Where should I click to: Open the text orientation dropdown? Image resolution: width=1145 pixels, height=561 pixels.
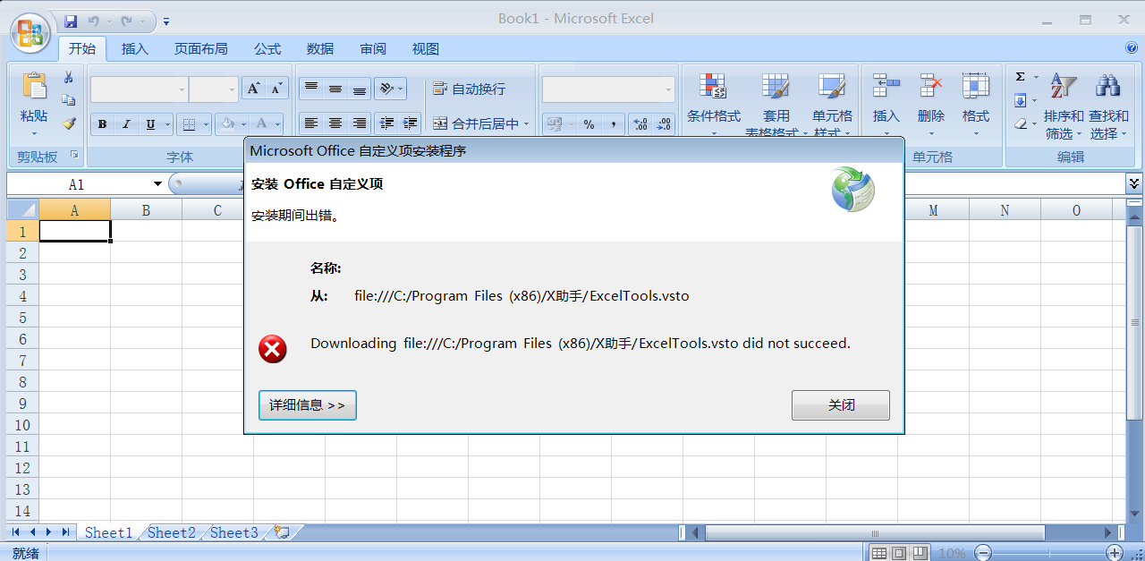point(390,89)
